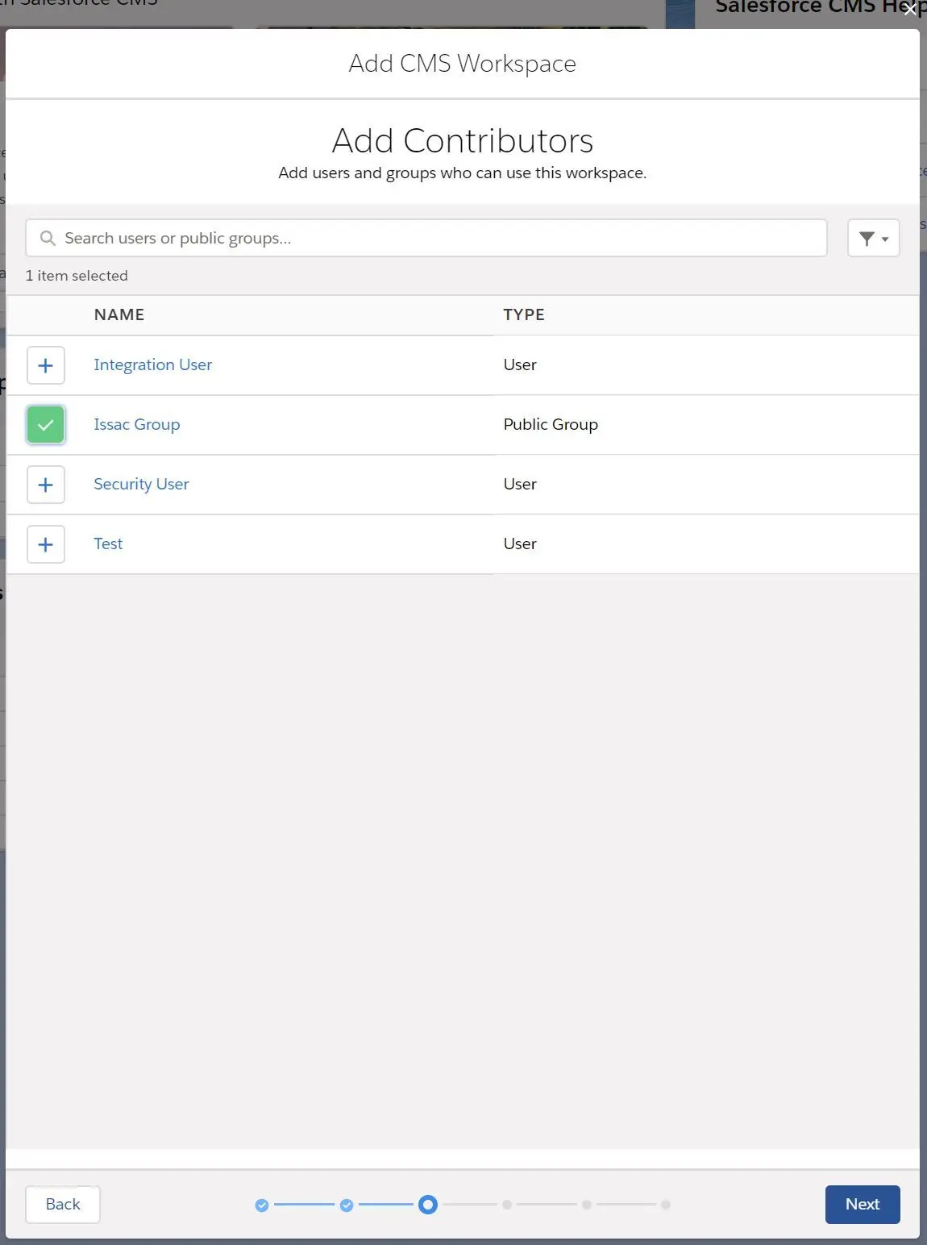Screen dimensions: 927x1245
Task: Add Security User with plus button
Action: 46,485
